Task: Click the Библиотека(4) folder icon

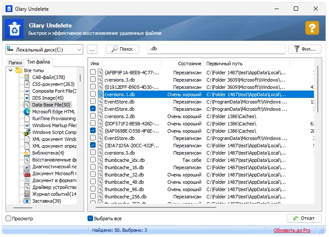Action: tap(27, 153)
